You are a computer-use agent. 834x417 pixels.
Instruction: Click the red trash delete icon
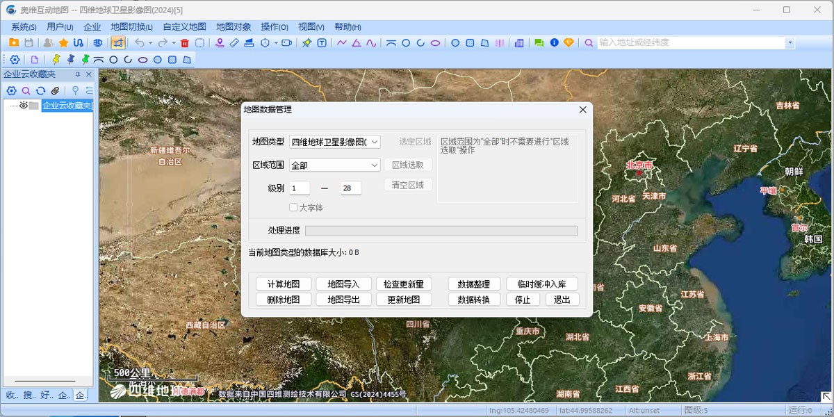184,43
